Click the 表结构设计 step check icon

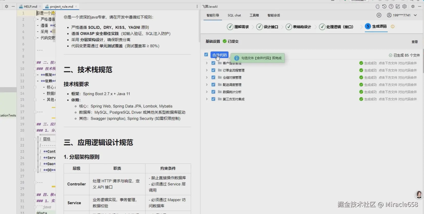click(x=289, y=27)
